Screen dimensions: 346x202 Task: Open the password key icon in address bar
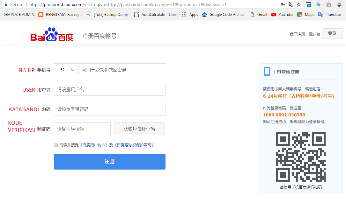(283, 4)
